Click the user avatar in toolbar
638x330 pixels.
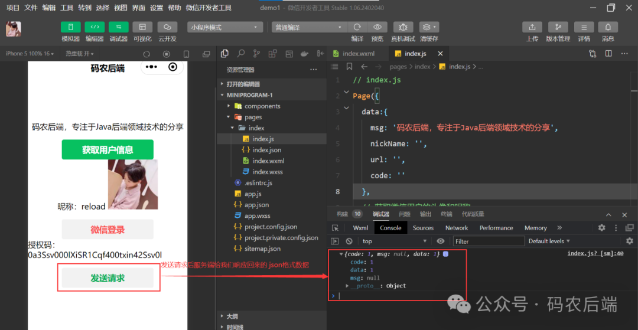click(14, 29)
